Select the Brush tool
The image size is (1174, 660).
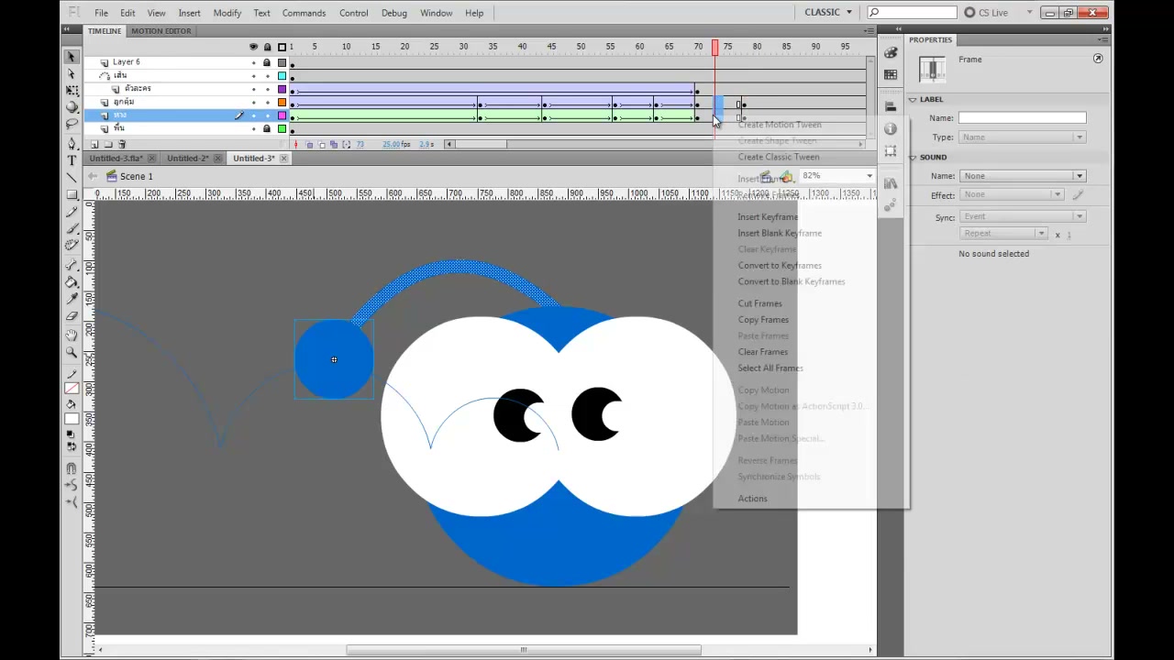pyautogui.click(x=72, y=228)
